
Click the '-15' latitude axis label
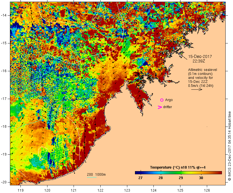[x=4, y=43]
